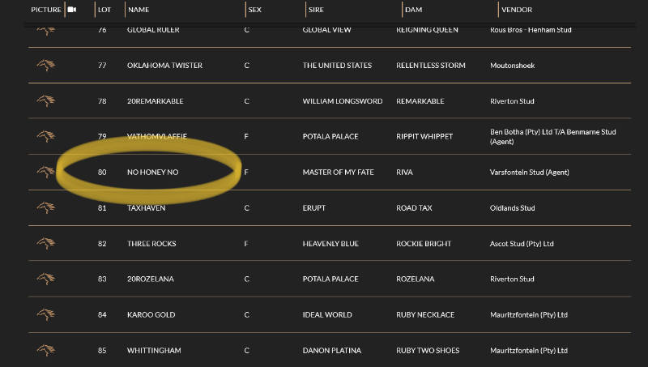
Task: Click the video camera icon in header
Action: 72,10
